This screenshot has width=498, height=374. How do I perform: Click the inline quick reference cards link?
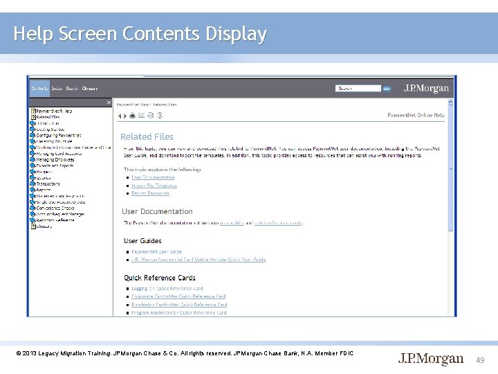[x=279, y=223]
